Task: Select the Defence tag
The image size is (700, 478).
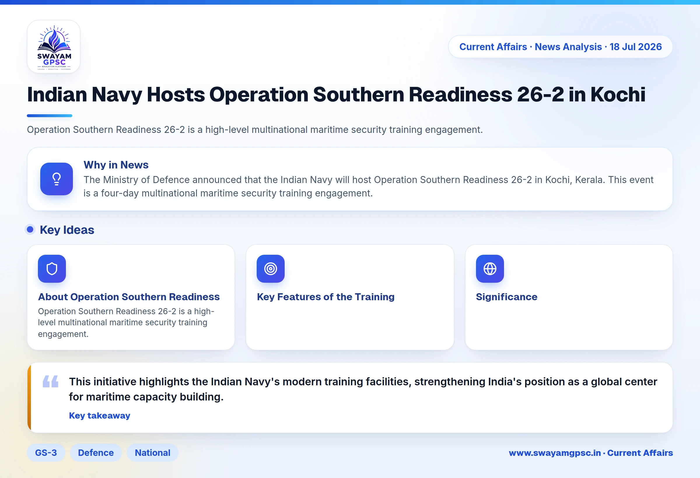Action: click(96, 452)
